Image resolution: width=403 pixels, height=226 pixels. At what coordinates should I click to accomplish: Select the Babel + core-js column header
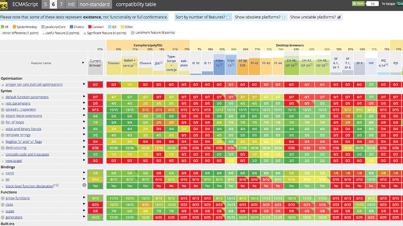click(130, 63)
